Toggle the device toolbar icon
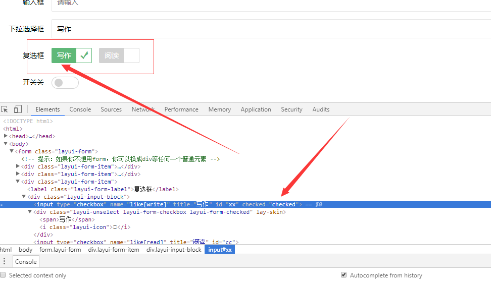The width and height of the screenshot is (491, 284). [x=18, y=109]
